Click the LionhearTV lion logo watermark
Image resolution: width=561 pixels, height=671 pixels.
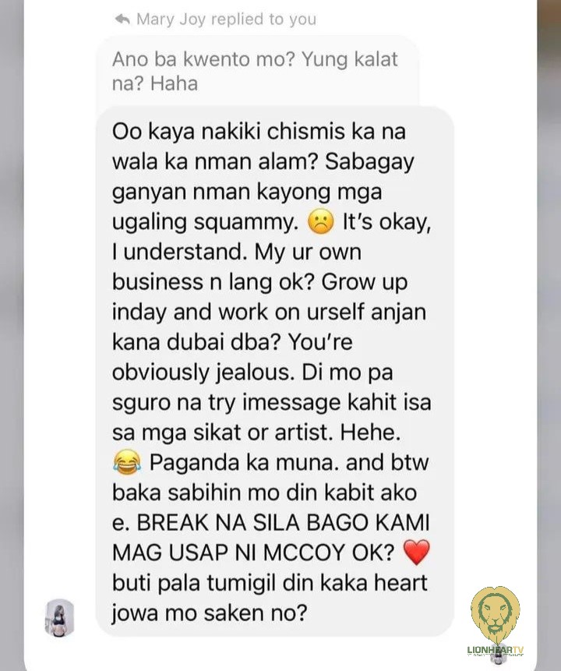pos(496,615)
